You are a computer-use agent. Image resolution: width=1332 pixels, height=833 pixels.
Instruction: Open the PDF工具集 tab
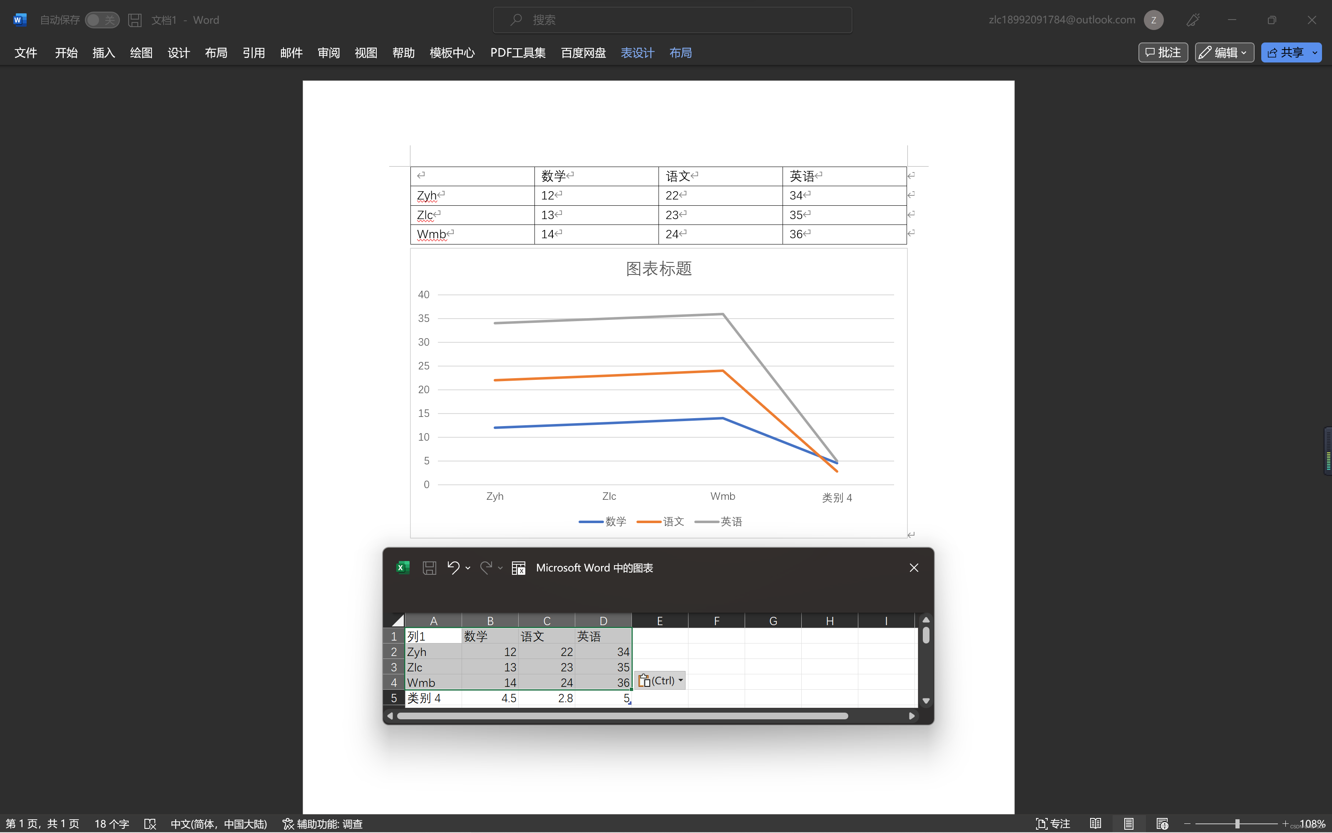(x=518, y=52)
